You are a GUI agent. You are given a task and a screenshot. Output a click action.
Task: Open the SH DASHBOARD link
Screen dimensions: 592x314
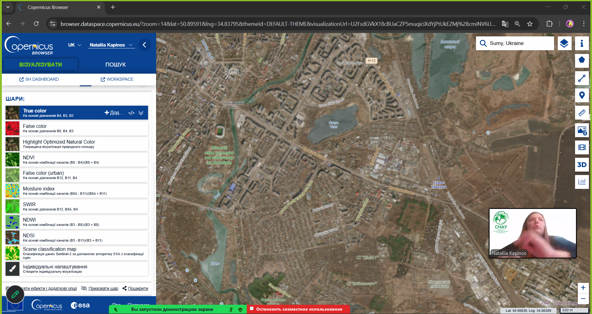(x=39, y=79)
